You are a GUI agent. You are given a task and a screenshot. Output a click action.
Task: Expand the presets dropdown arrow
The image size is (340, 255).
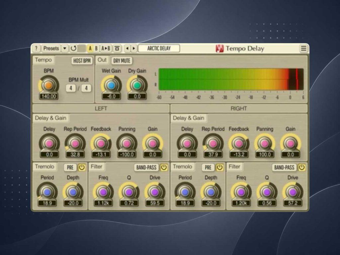coord(65,48)
